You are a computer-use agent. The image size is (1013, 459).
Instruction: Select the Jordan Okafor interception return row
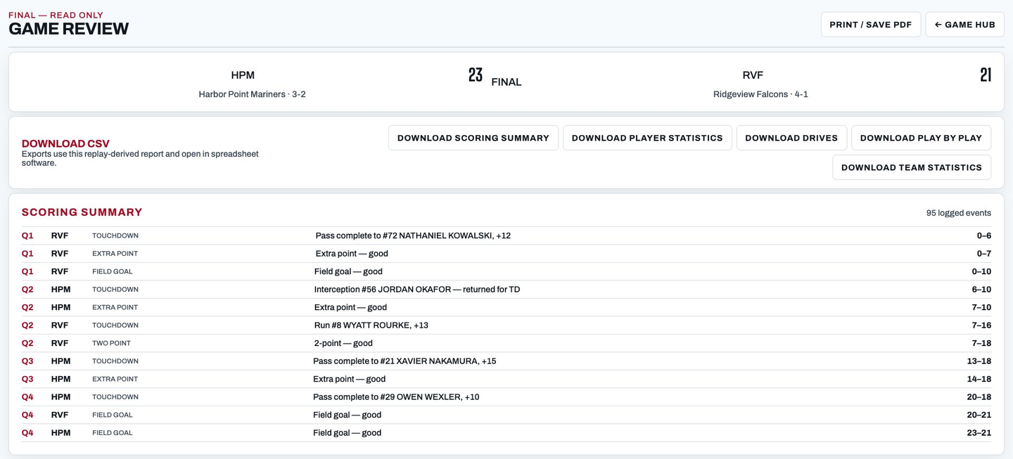click(x=507, y=290)
